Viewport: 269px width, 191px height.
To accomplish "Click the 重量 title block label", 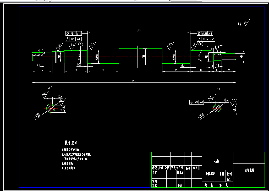I will pyautogui.click(x=222, y=174).
